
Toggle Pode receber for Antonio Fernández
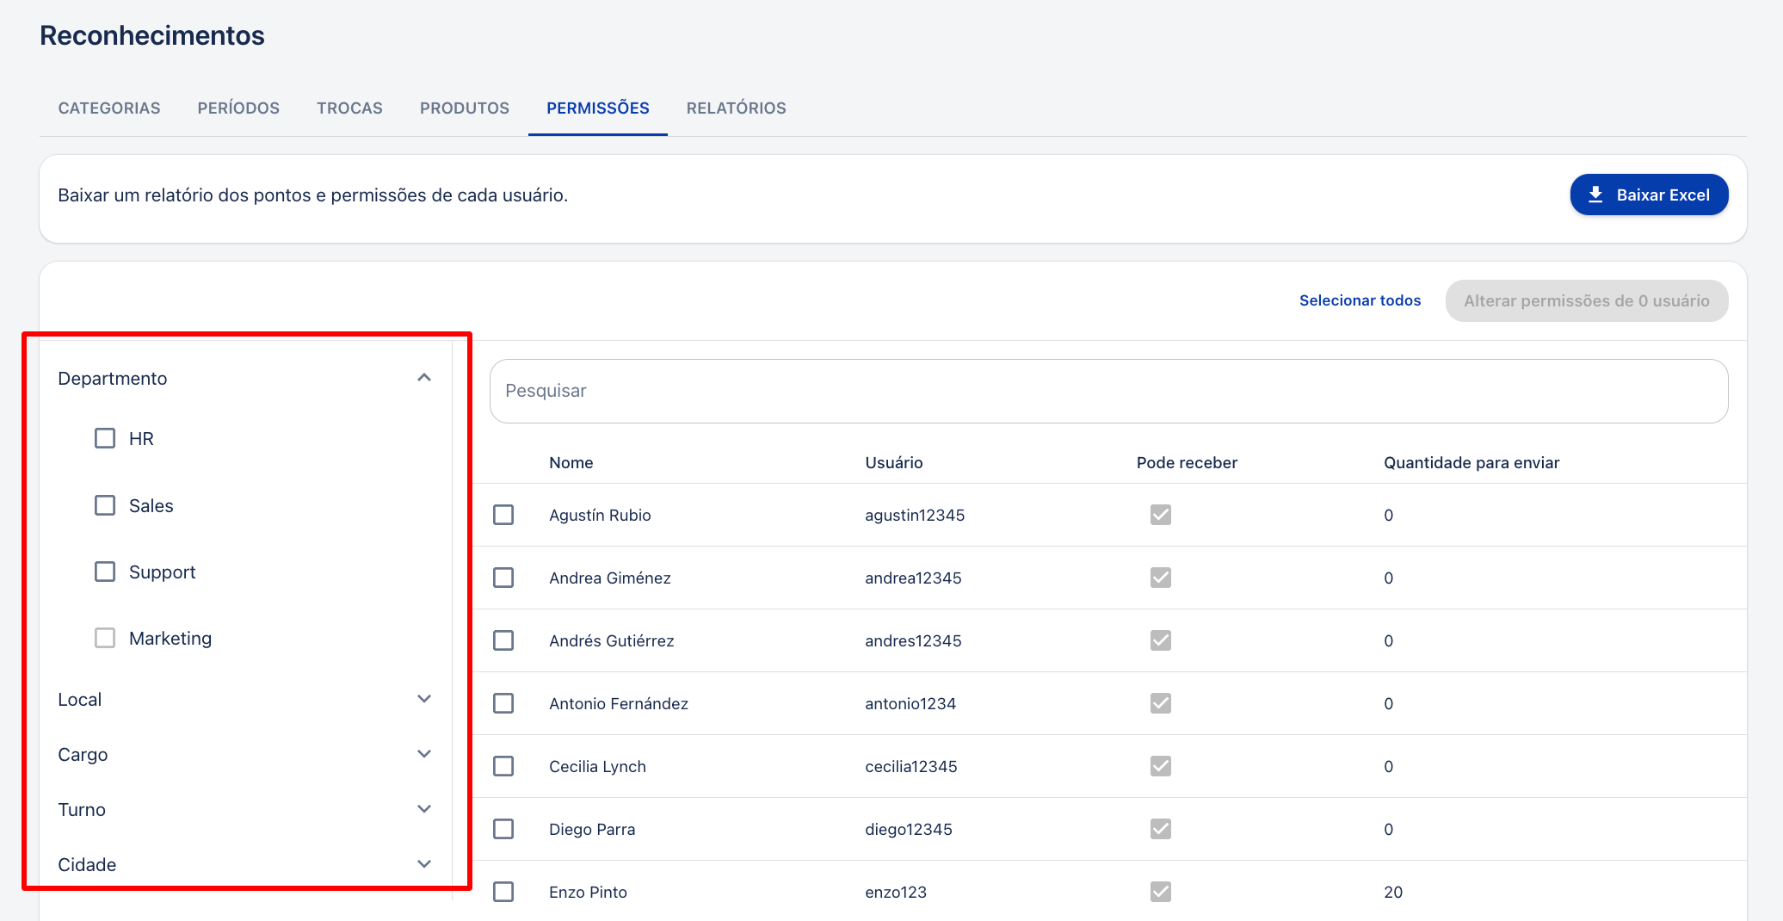pyautogui.click(x=1161, y=703)
